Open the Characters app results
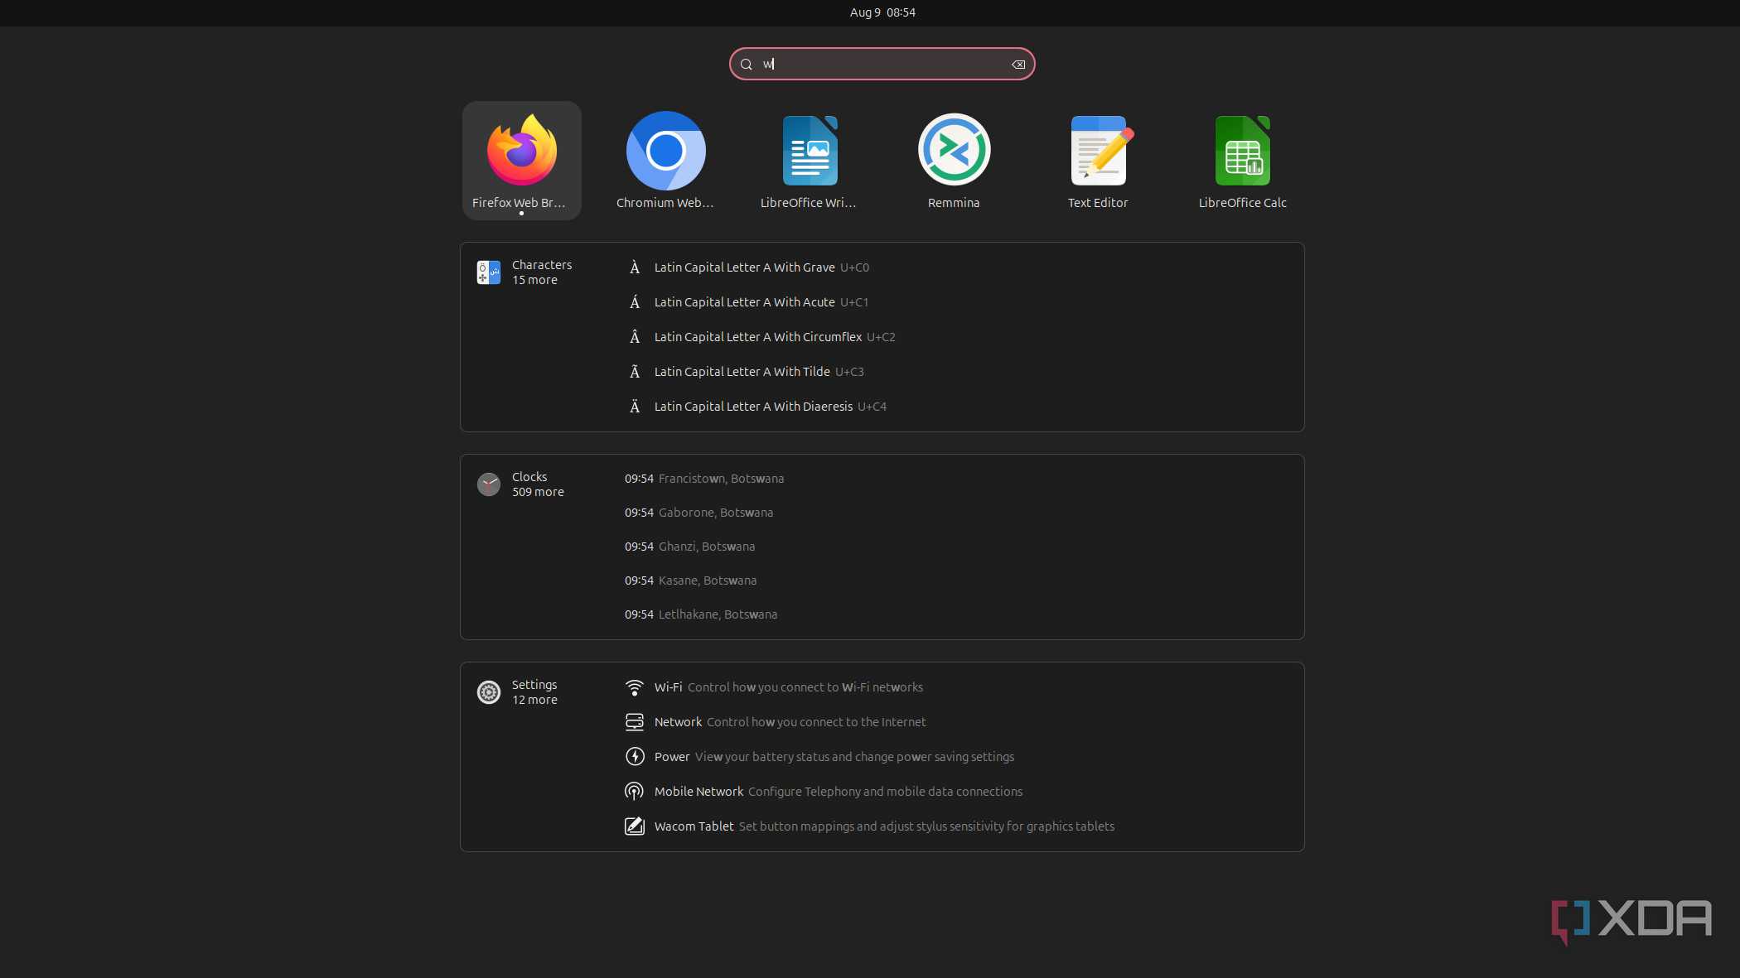The width and height of the screenshot is (1740, 978). click(489, 272)
